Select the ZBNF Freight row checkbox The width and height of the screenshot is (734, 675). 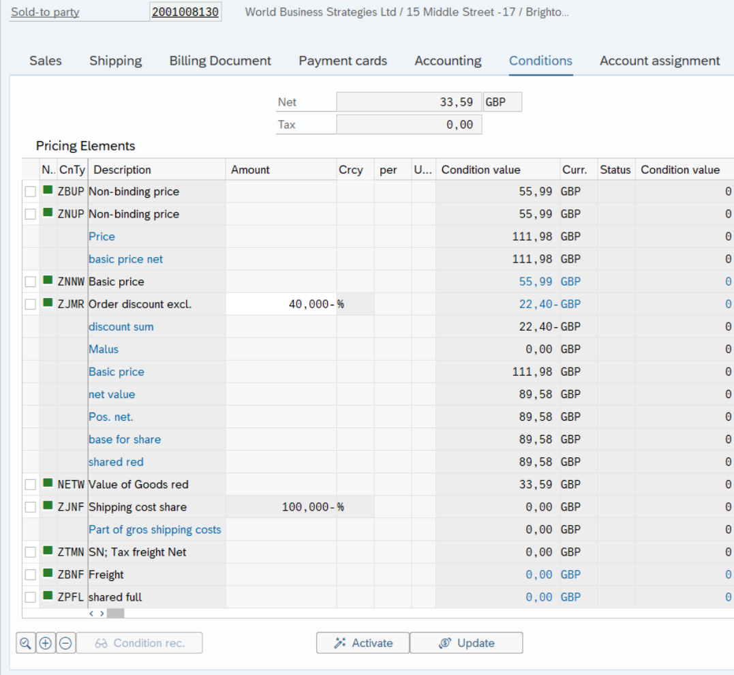pyautogui.click(x=31, y=575)
